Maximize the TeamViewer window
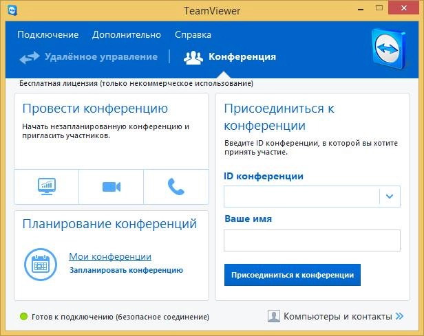This screenshot has width=424, height=336. (379, 8)
